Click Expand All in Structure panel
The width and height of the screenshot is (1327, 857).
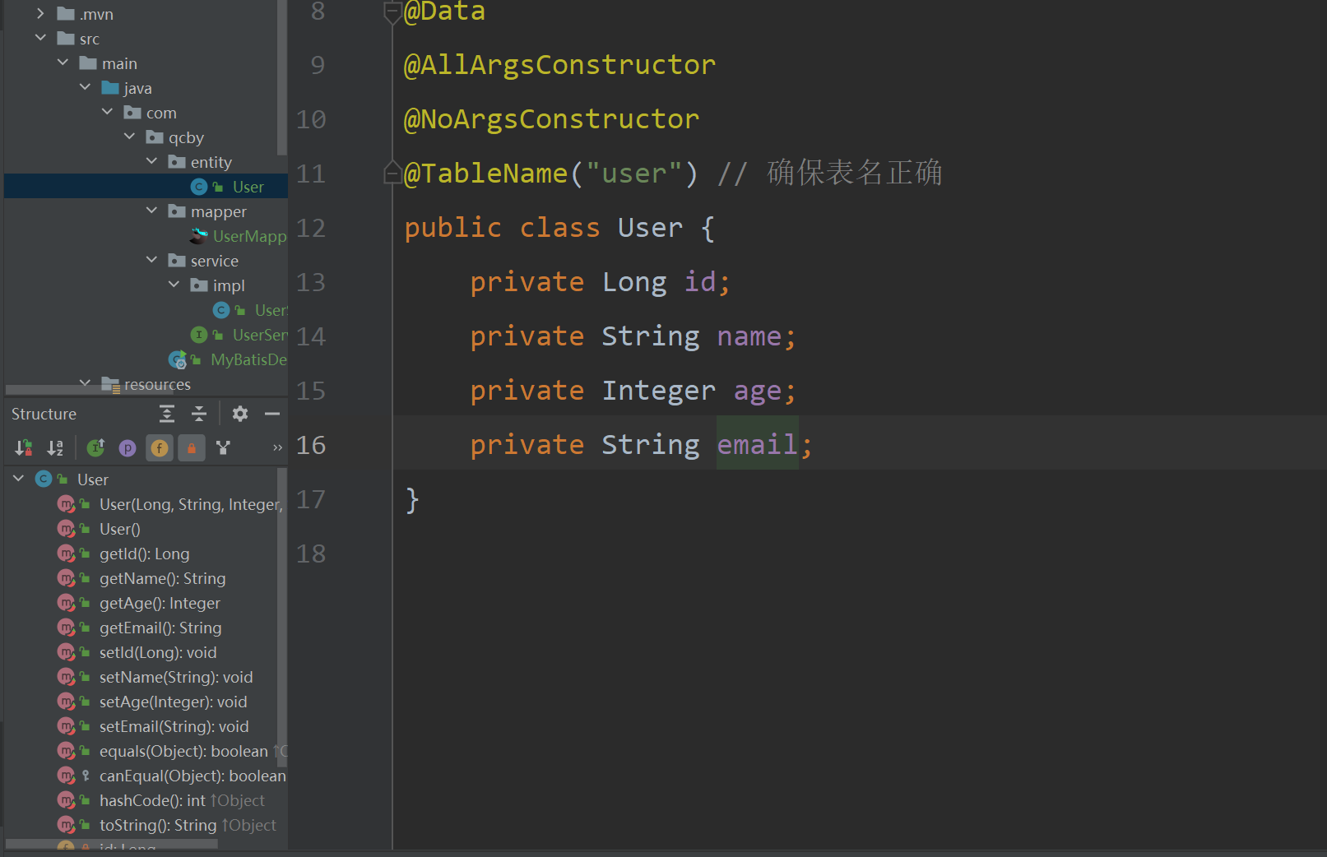pyautogui.click(x=167, y=414)
